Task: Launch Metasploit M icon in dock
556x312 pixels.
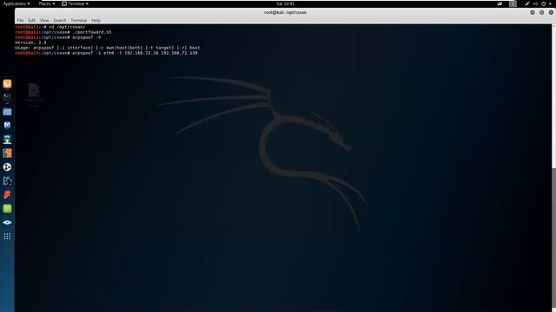Action: pyautogui.click(x=7, y=125)
